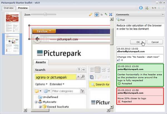Go to the previous page arrow
The width and height of the screenshot is (167, 114).
click(x=159, y=8)
